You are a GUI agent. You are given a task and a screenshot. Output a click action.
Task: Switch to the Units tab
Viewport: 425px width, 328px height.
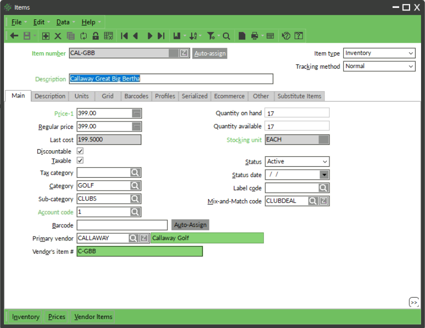click(x=82, y=96)
